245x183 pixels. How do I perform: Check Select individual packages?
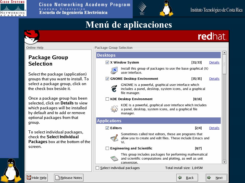97,168
